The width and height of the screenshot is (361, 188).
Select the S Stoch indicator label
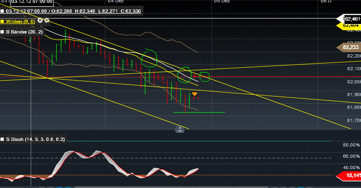click(x=35, y=139)
